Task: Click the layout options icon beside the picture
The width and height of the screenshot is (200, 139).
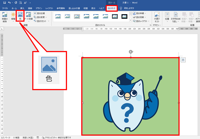Action: [x=183, y=60]
